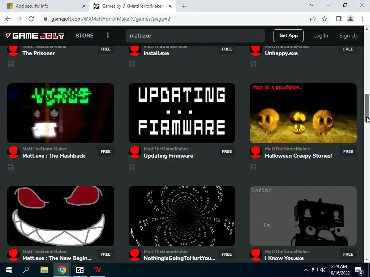Reload the page with the refresh icon
The width and height of the screenshot is (370, 277).
[x=31, y=19]
